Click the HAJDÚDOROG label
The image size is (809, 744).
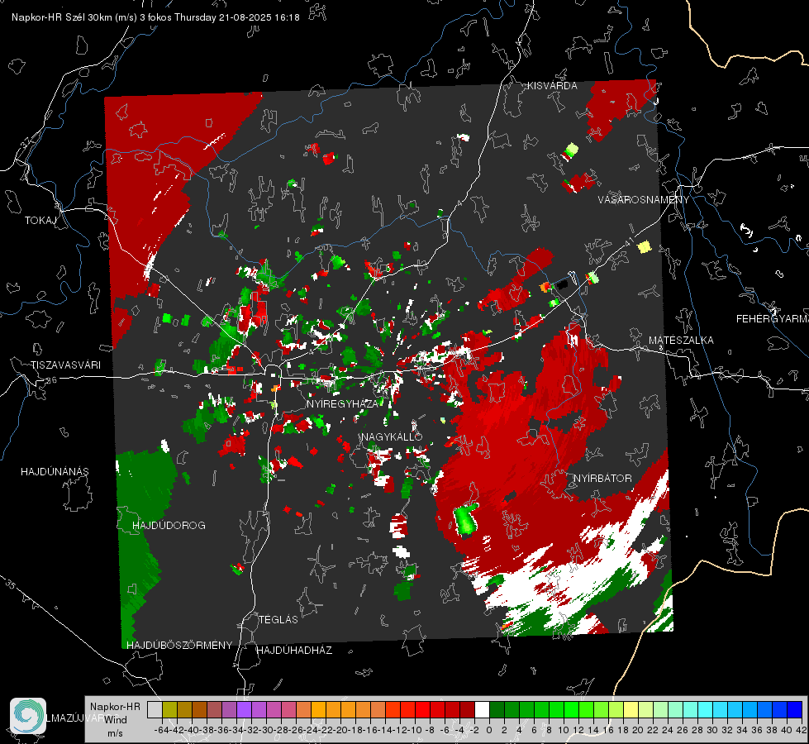(169, 526)
